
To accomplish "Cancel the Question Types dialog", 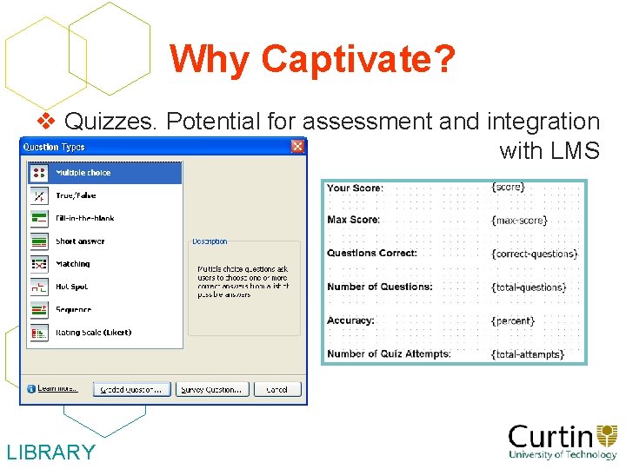I will click(x=277, y=390).
